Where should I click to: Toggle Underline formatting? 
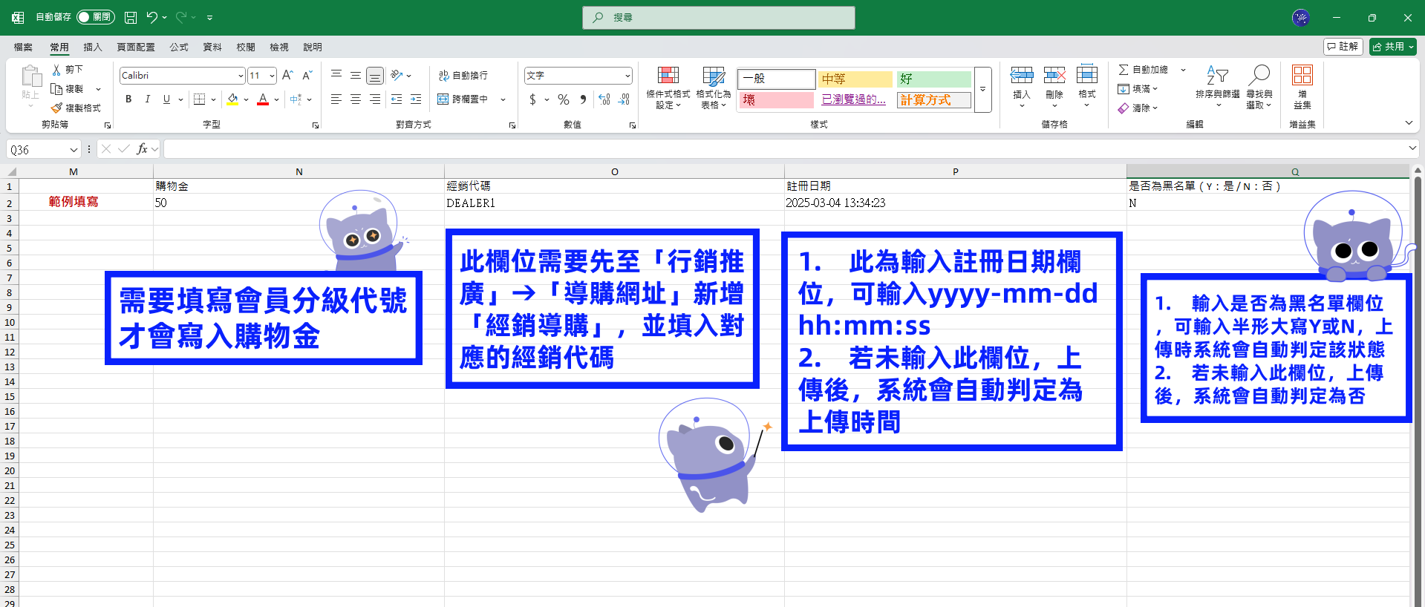tap(166, 99)
